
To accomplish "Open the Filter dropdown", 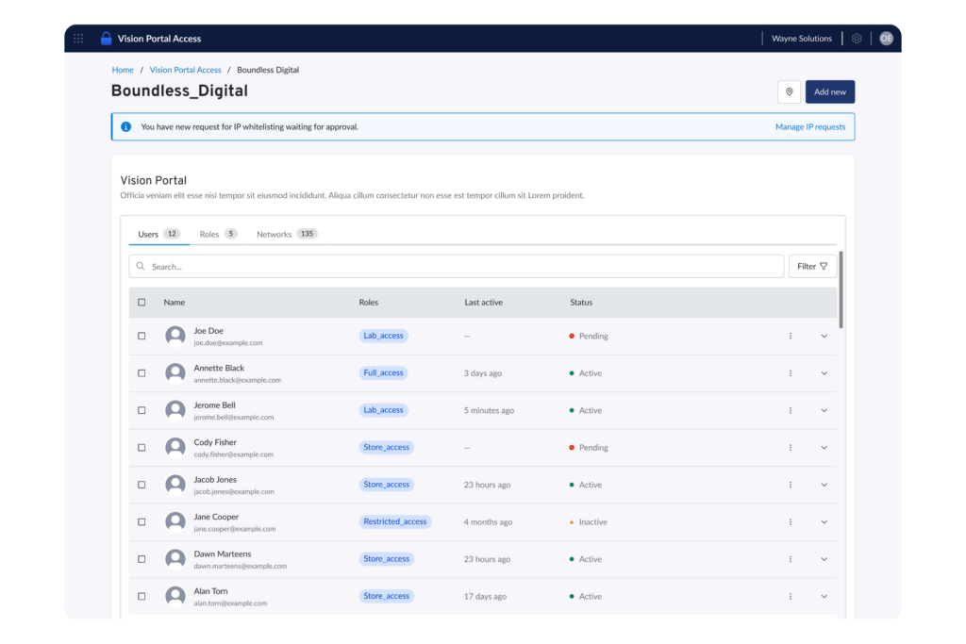I will pyautogui.click(x=811, y=266).
